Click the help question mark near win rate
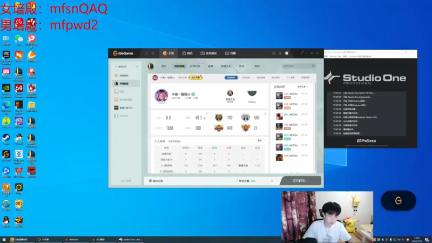Viewport: 432px width, 243px height. 206,114
